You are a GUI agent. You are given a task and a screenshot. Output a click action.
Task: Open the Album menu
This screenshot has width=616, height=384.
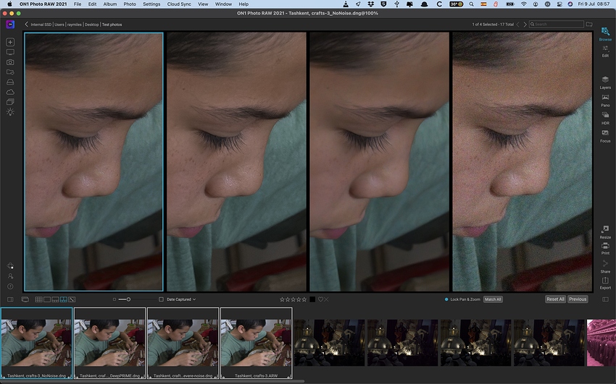[109, 4]
